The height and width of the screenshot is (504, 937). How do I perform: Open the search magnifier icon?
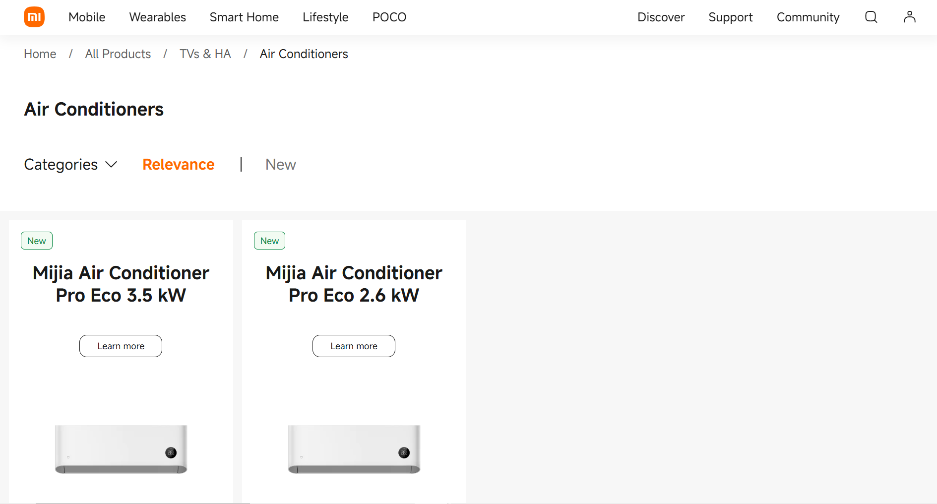pos(871,17)
